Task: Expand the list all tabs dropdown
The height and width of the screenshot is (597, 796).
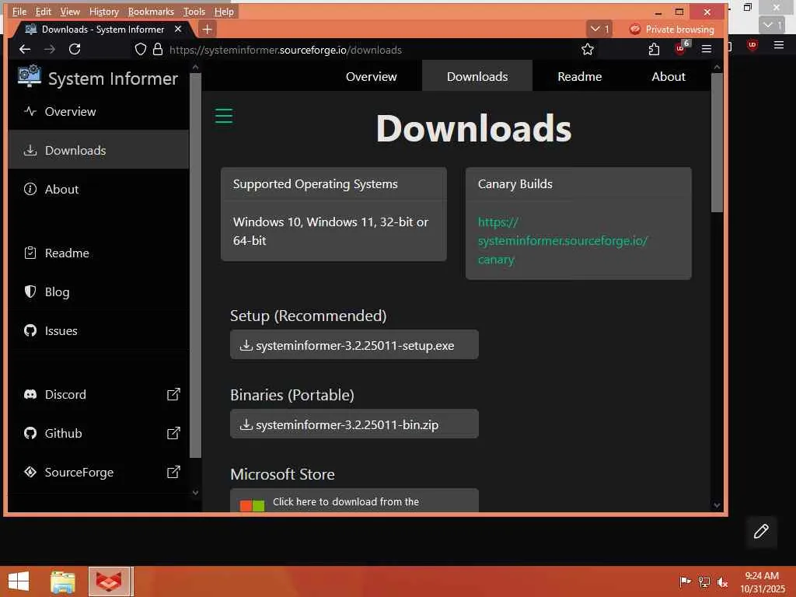Action: 599,29
